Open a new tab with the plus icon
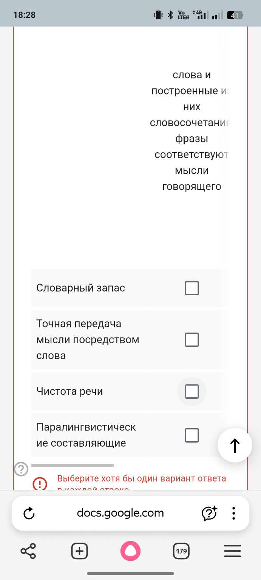Screen dimensions: 261x580 (79, 551)
